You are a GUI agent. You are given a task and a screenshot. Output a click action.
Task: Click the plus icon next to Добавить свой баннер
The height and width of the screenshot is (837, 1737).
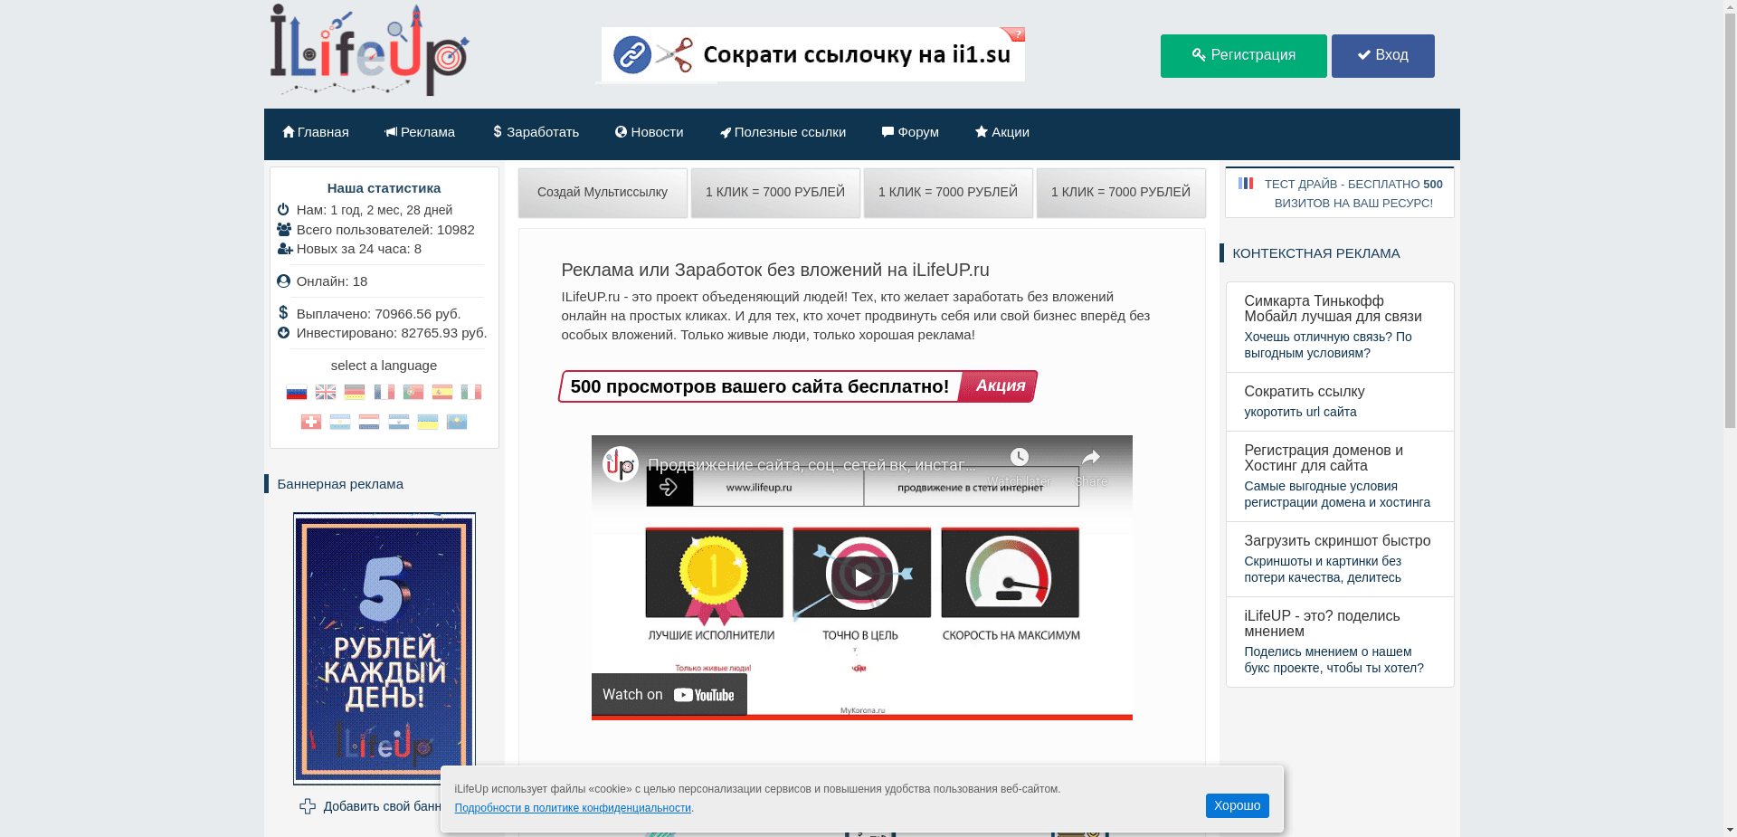[x=308, y=805]
